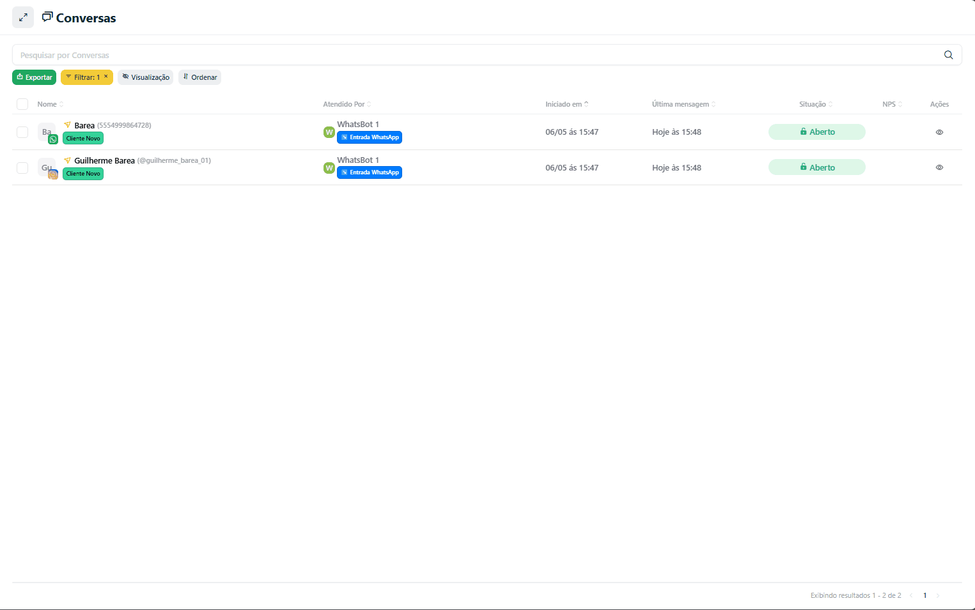
Task: Click the Exportar button
Action: (x=35, y=77)
